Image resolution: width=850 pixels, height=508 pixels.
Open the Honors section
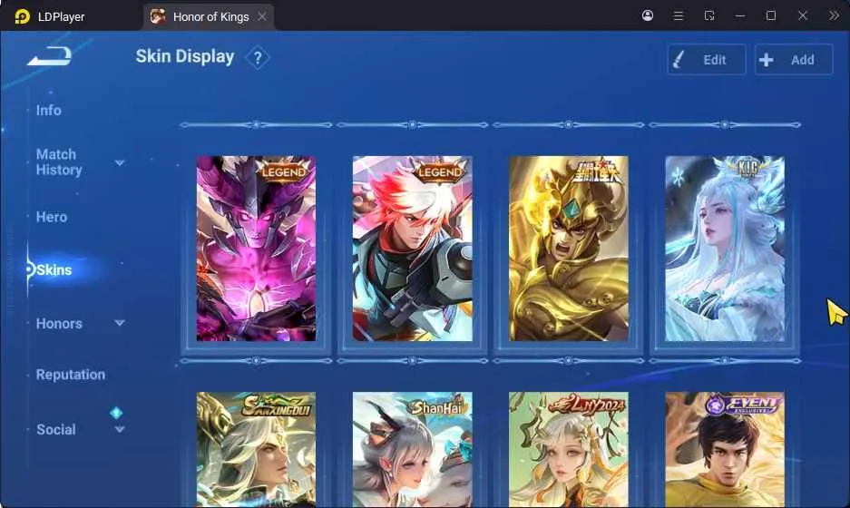59,324
